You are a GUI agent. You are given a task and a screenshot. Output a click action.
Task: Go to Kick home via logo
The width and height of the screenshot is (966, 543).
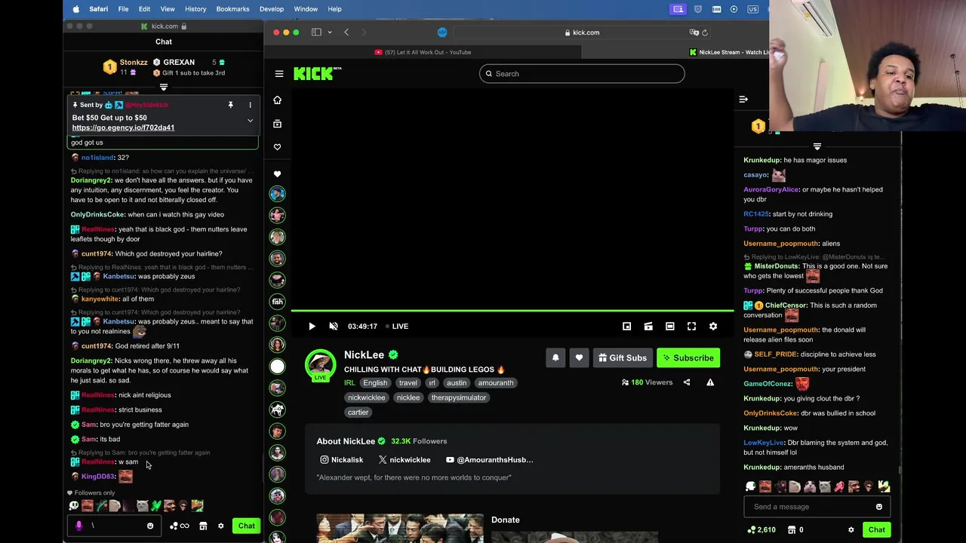tap(317, 73)
